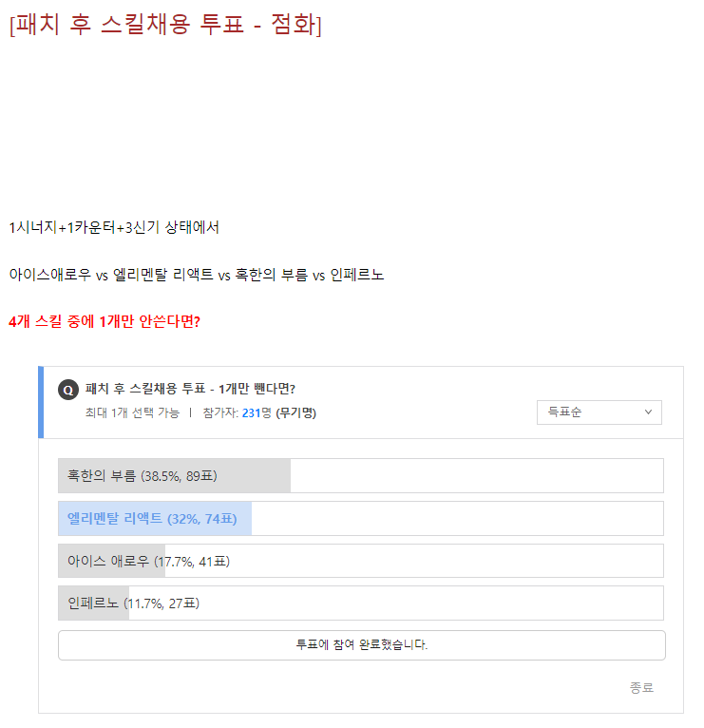Click the 투표에 참여 완료했습니다 button
This screenshot has height=728, width=704.
click(x=362, y=645)
